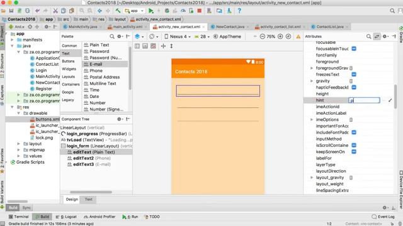Click the Zoom Out minus icon
This screenshot has width=403, height=226.
pyautogui.click(x=262, y=36)
